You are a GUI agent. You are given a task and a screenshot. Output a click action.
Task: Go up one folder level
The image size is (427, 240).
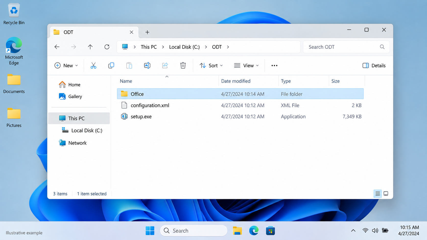[90, 47]
